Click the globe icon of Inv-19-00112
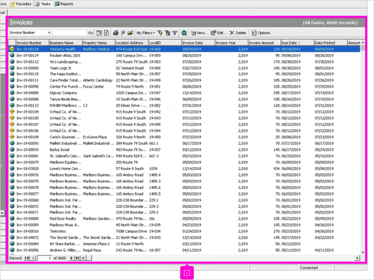 (x=12, y=61)
